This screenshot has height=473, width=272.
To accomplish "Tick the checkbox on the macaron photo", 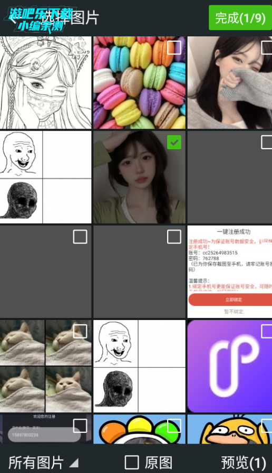I will pyautogui.click(x=174, y=47).
